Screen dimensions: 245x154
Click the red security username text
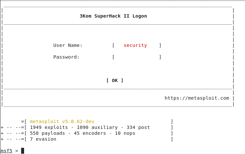coord(135,45)
